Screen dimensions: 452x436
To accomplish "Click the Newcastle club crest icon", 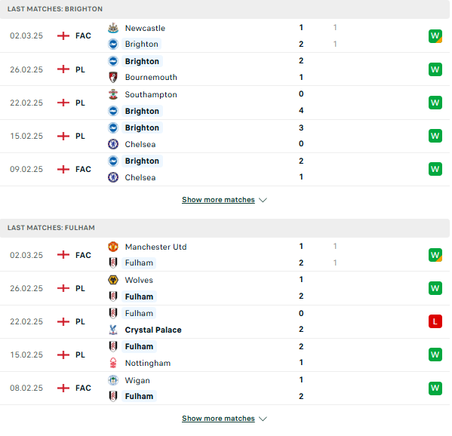I will click(113, 28).
